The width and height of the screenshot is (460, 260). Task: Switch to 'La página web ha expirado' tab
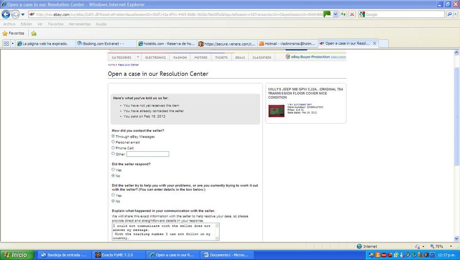click(46, 44)
